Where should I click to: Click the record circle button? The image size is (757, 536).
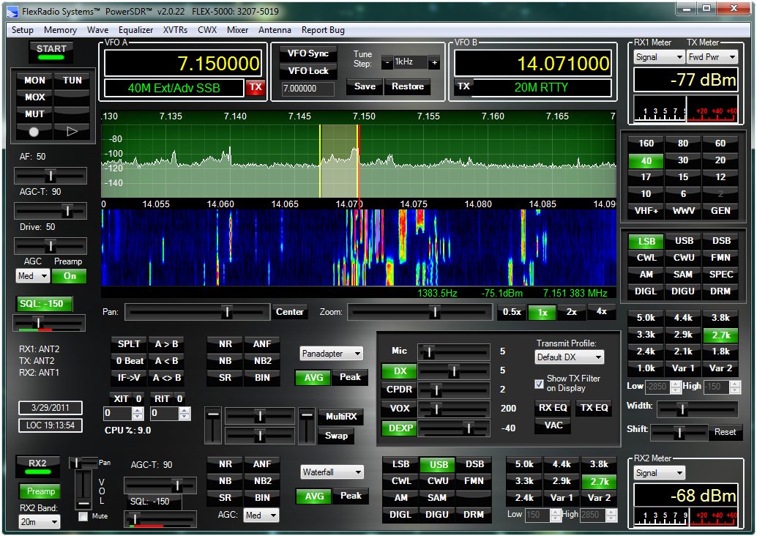(x=34, y=131)
